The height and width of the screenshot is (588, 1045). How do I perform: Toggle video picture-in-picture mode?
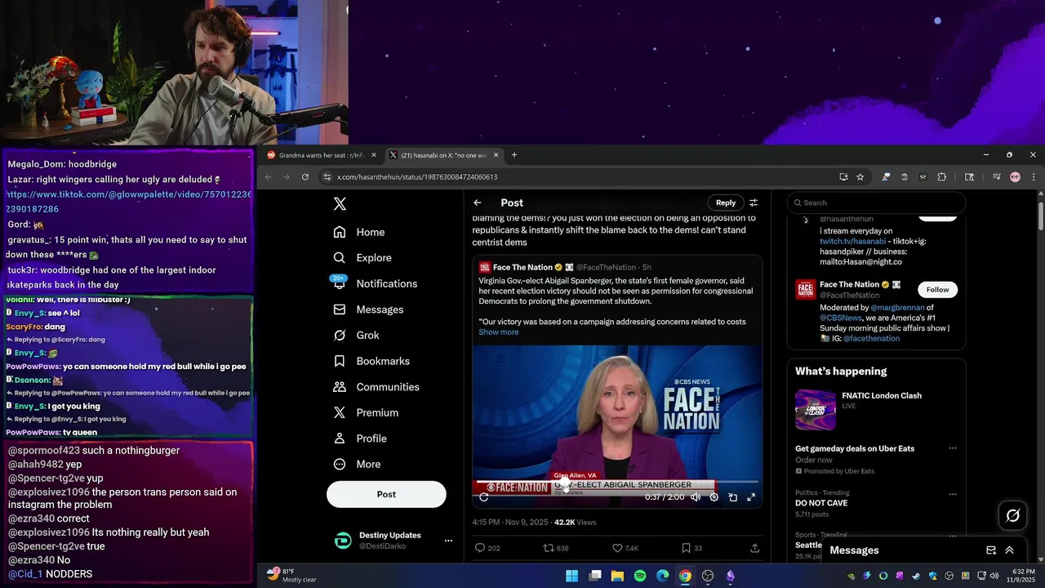[x=732, y=497]
